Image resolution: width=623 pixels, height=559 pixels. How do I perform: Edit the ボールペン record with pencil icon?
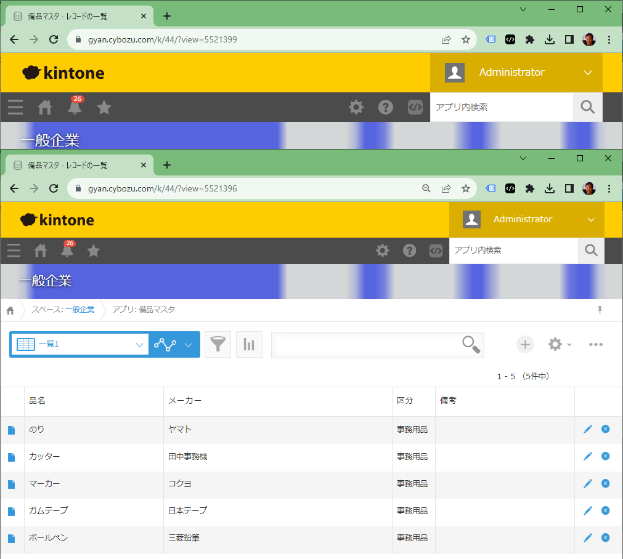588,537
